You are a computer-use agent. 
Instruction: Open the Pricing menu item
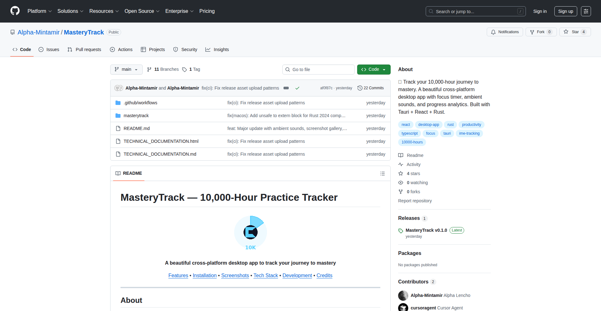[207, 11]
